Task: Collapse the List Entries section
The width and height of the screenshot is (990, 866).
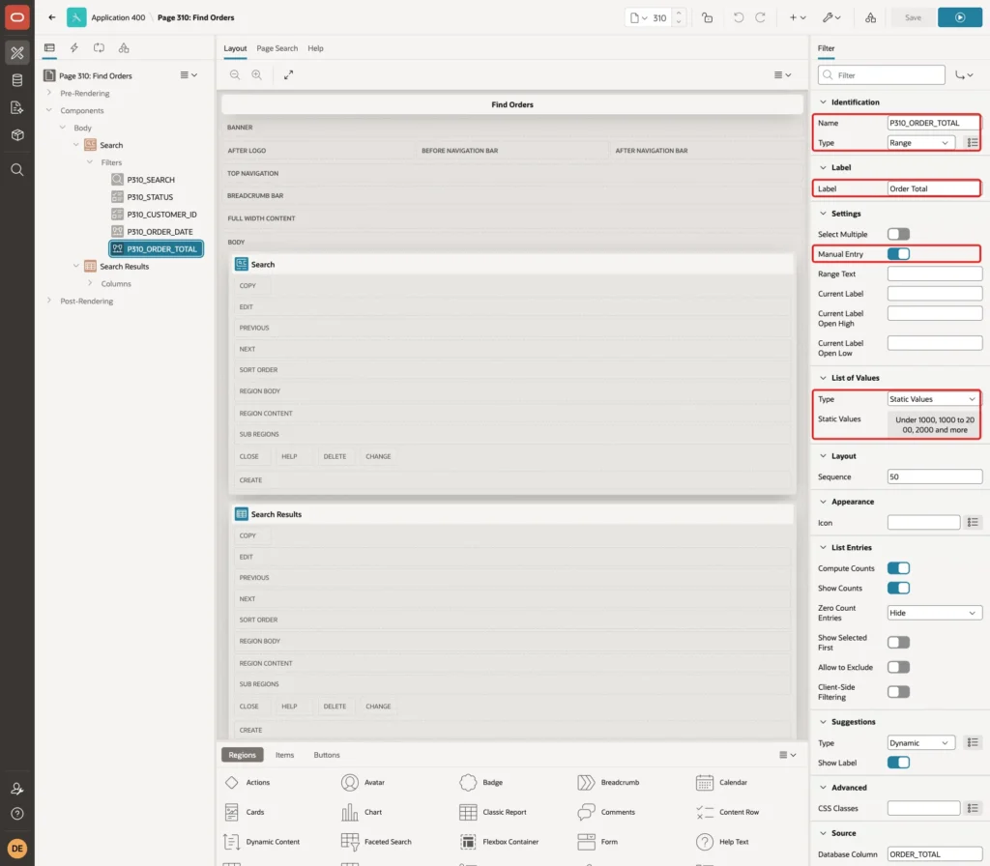Action: (823, 547)
